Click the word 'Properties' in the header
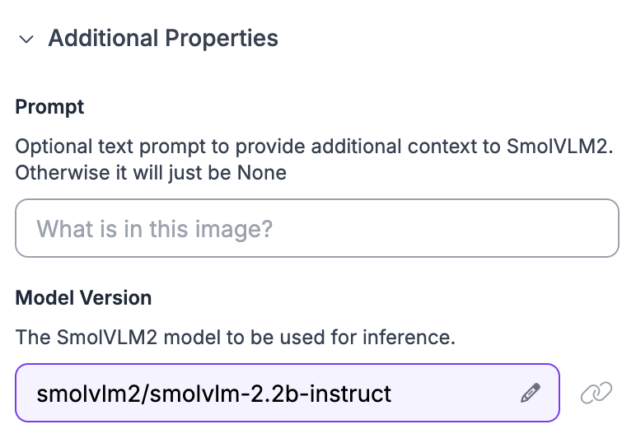The image size is (636, 443). pos(222,39)
